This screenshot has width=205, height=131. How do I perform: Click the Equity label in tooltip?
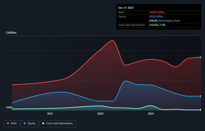tap(122, 16)
